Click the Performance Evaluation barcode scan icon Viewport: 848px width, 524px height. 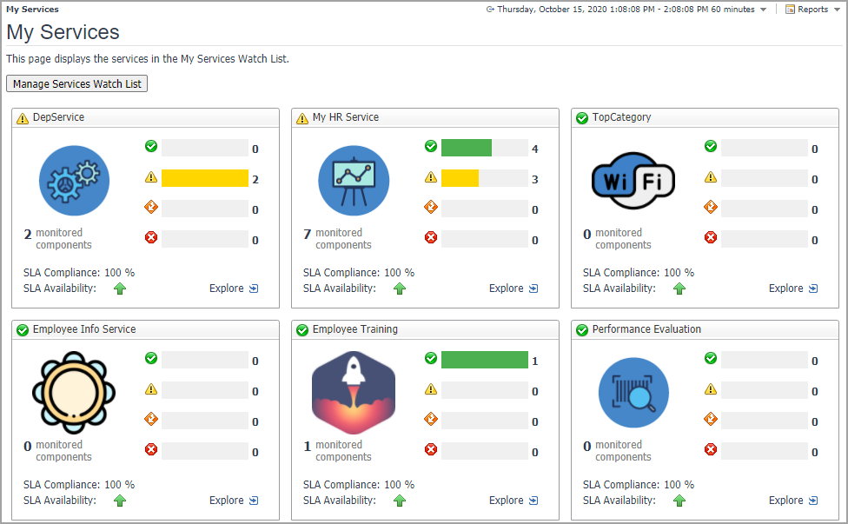click(x=633, y=392)
